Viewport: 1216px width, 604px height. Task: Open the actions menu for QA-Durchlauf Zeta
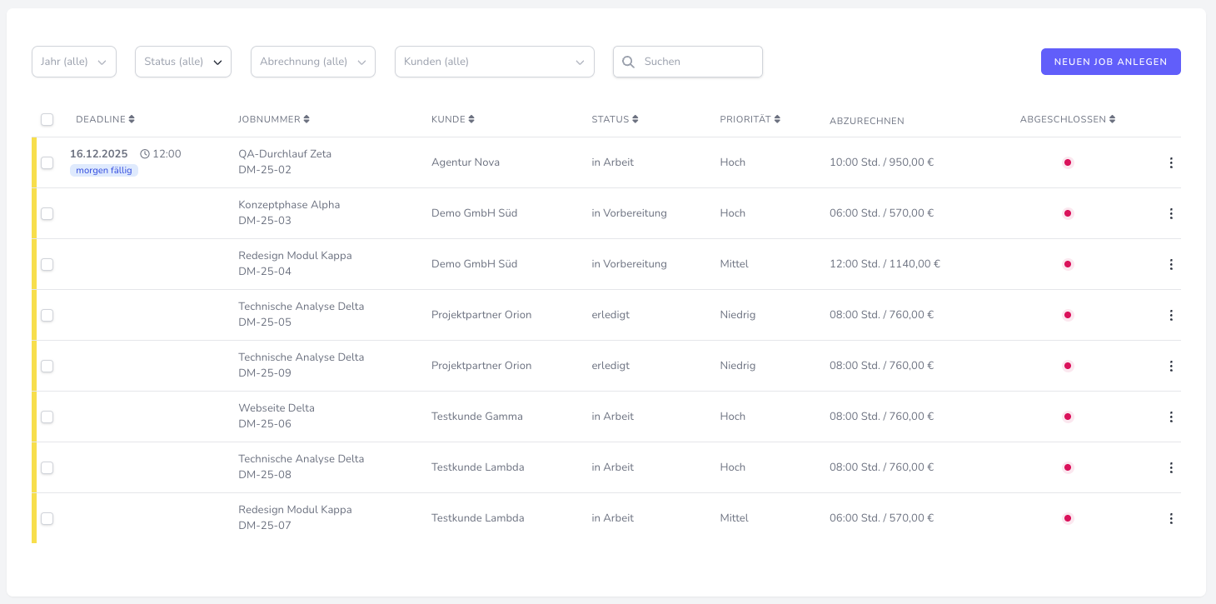pos(1171,163)
